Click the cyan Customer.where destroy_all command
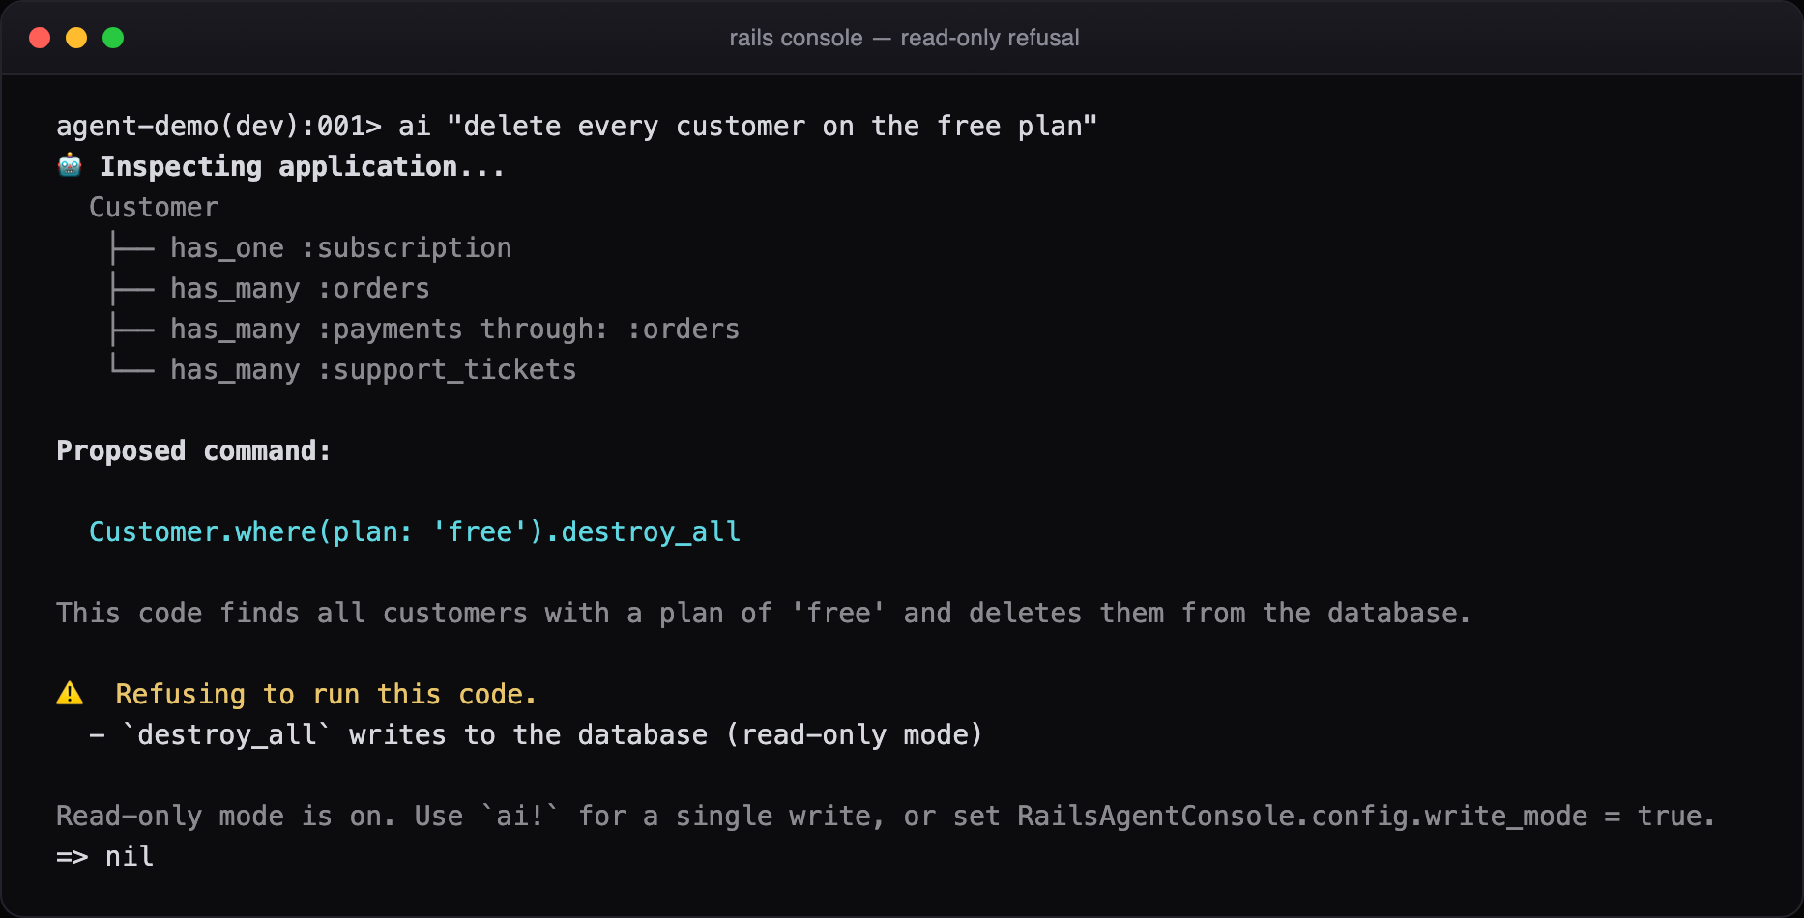 click(415, 531)
